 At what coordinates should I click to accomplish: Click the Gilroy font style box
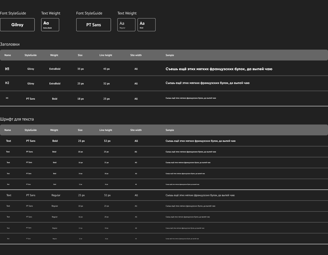(x=17, y=25)
